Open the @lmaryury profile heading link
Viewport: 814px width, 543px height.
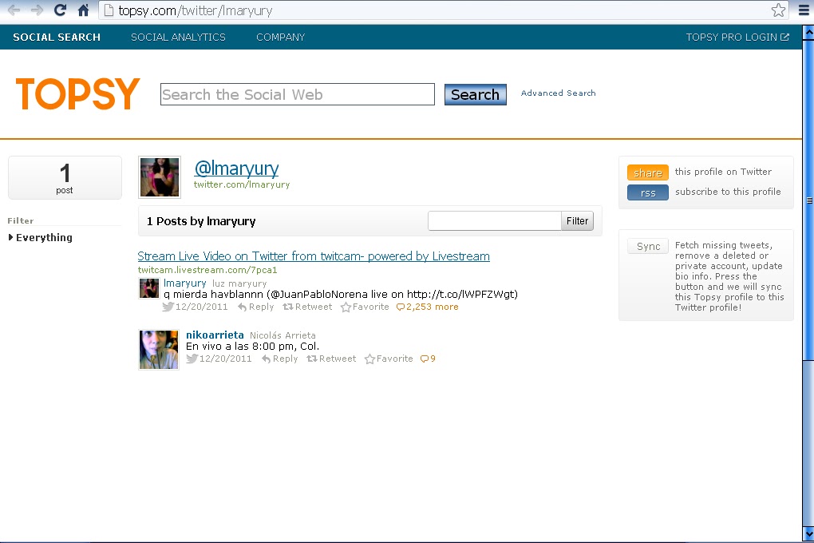pos(236,168)
